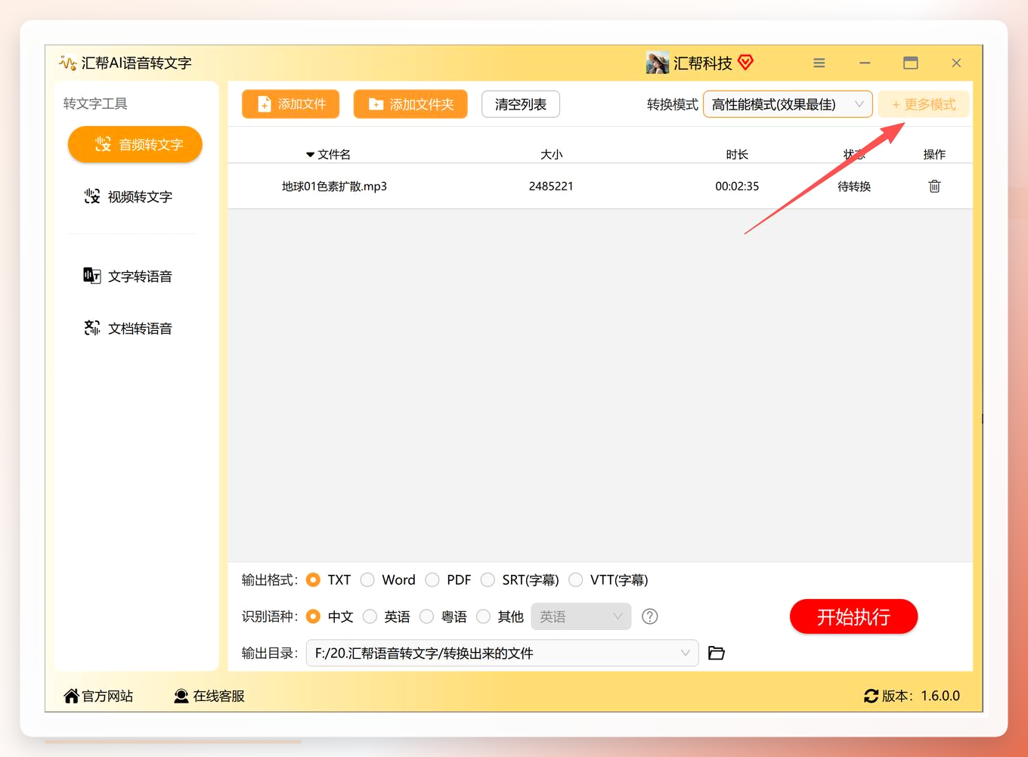Click the 更多模式 button

coord(923,104)
